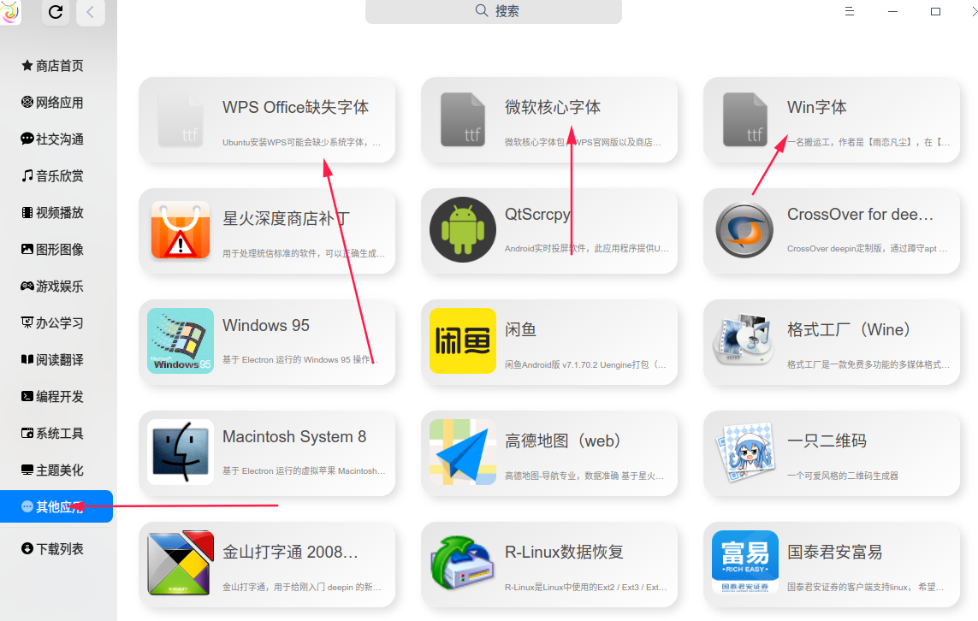Viewport: 978px width, 621px height.
Task: Click the QtScrcpy Android icon
Action: pyautogui.click(x=462, y=230)
